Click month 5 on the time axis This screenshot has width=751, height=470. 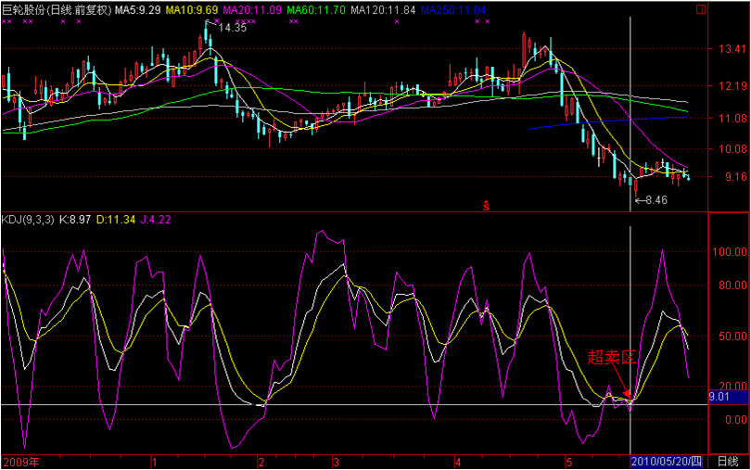point(569,463)
